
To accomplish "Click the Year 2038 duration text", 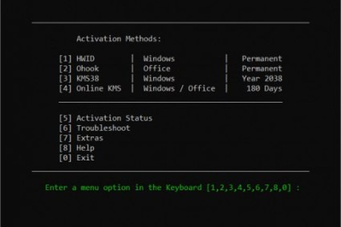I will [262, 79].
